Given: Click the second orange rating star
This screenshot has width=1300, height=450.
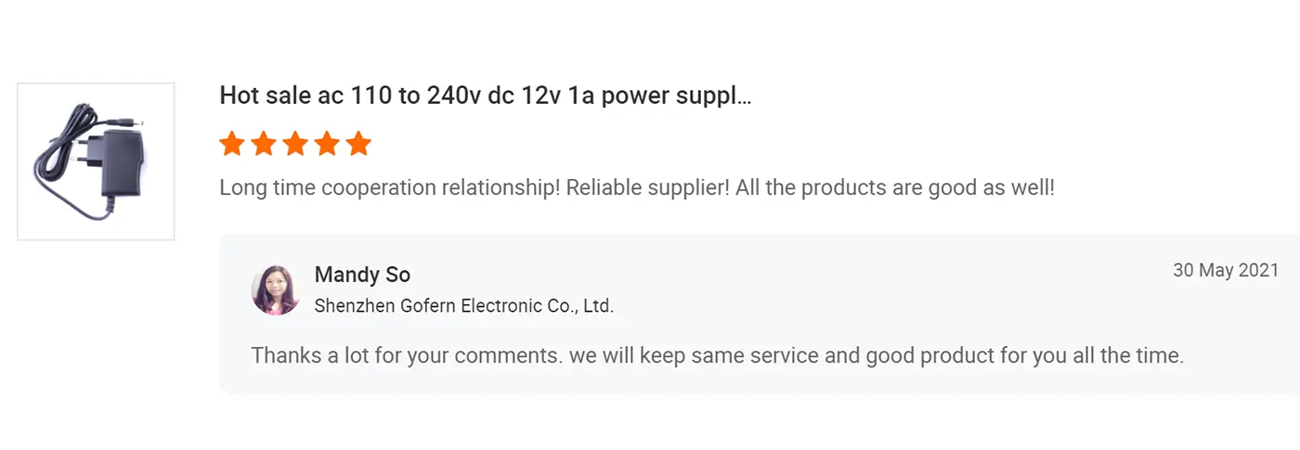Looking at the screenshot, I should pos(264,144).
